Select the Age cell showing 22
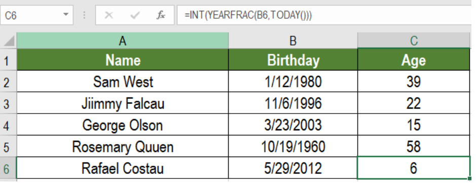Screen dimensions: 476x184 [414, 103]
